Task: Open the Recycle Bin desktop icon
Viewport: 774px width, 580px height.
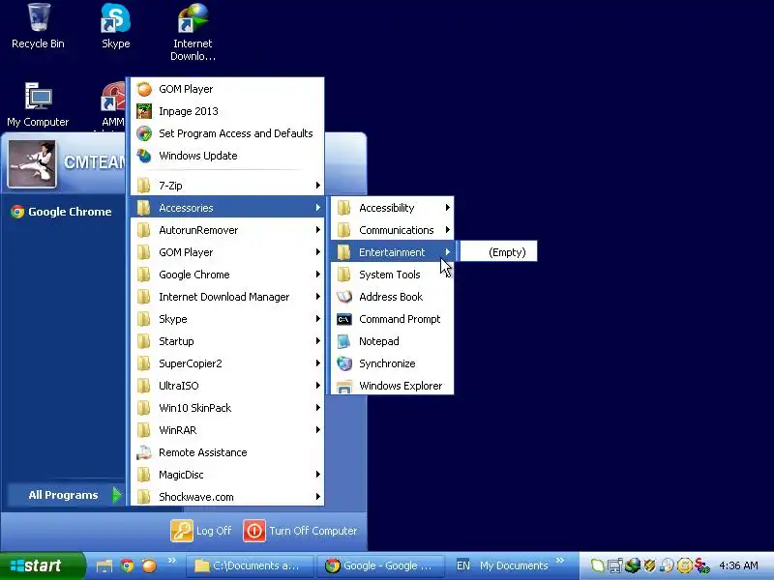Action: click(38, 26)
